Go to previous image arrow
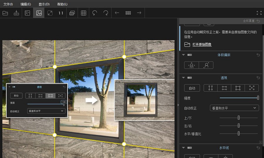264x158 pixels. click(x=117, y=13)
